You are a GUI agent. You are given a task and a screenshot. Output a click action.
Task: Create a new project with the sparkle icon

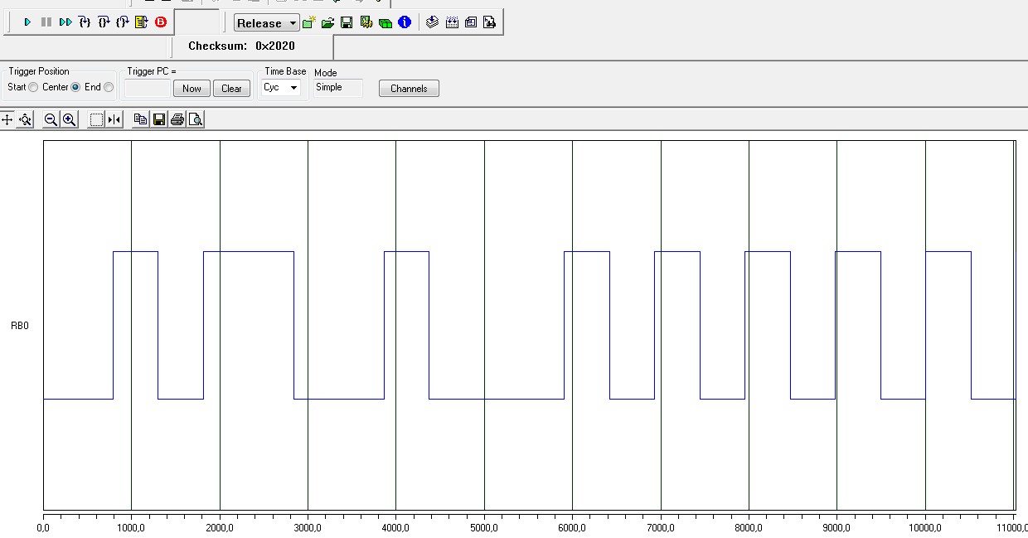coord(309,22)
